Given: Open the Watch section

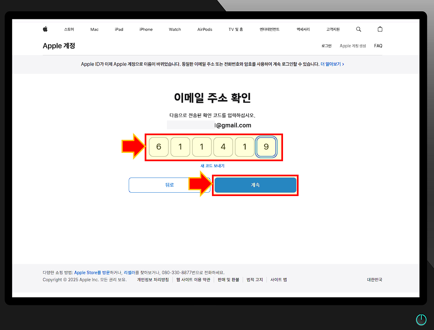Looking at the screenshot, I should coord(175,29).
